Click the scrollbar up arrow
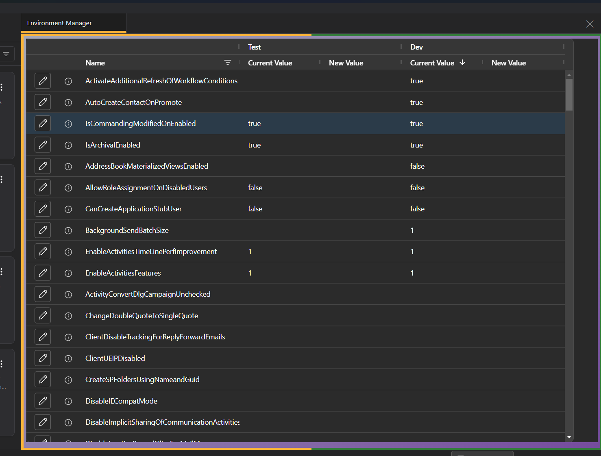 point(569,75)
